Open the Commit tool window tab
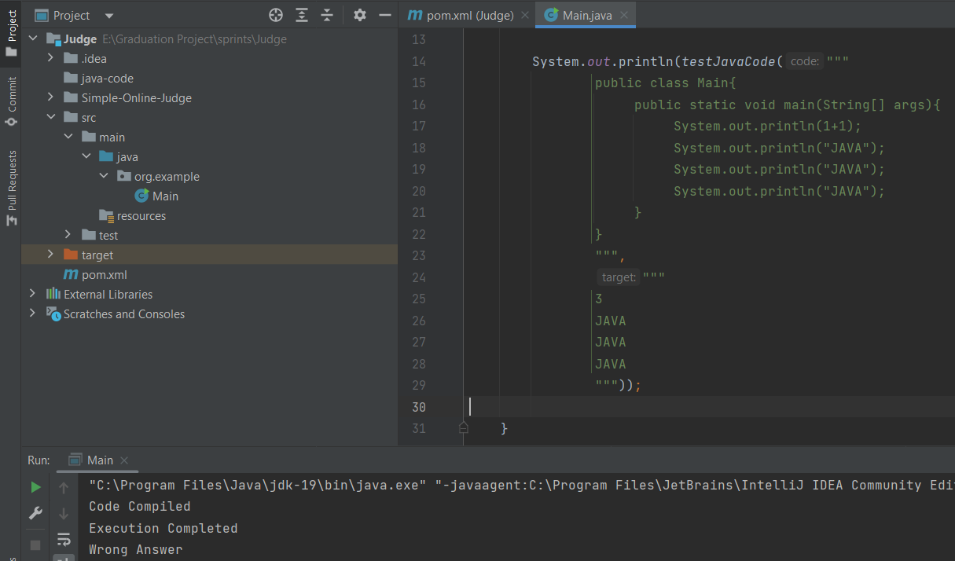Screen dimensions: 955x561 coord(11,101)
